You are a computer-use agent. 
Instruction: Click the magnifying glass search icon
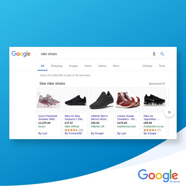(162, 54)
